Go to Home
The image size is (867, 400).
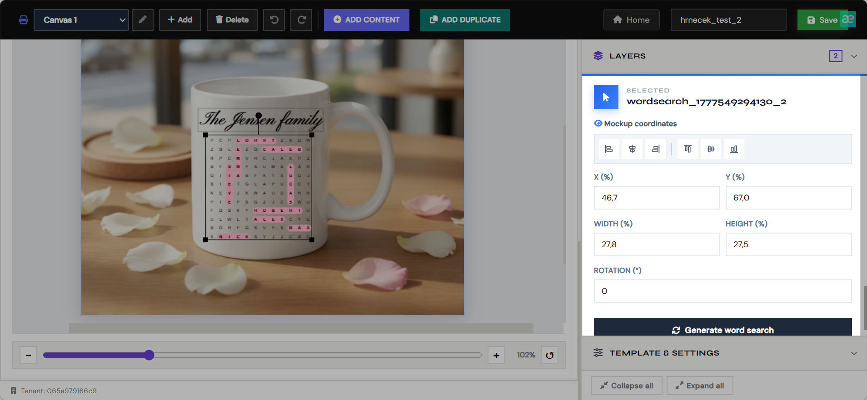tap(632, 20)
